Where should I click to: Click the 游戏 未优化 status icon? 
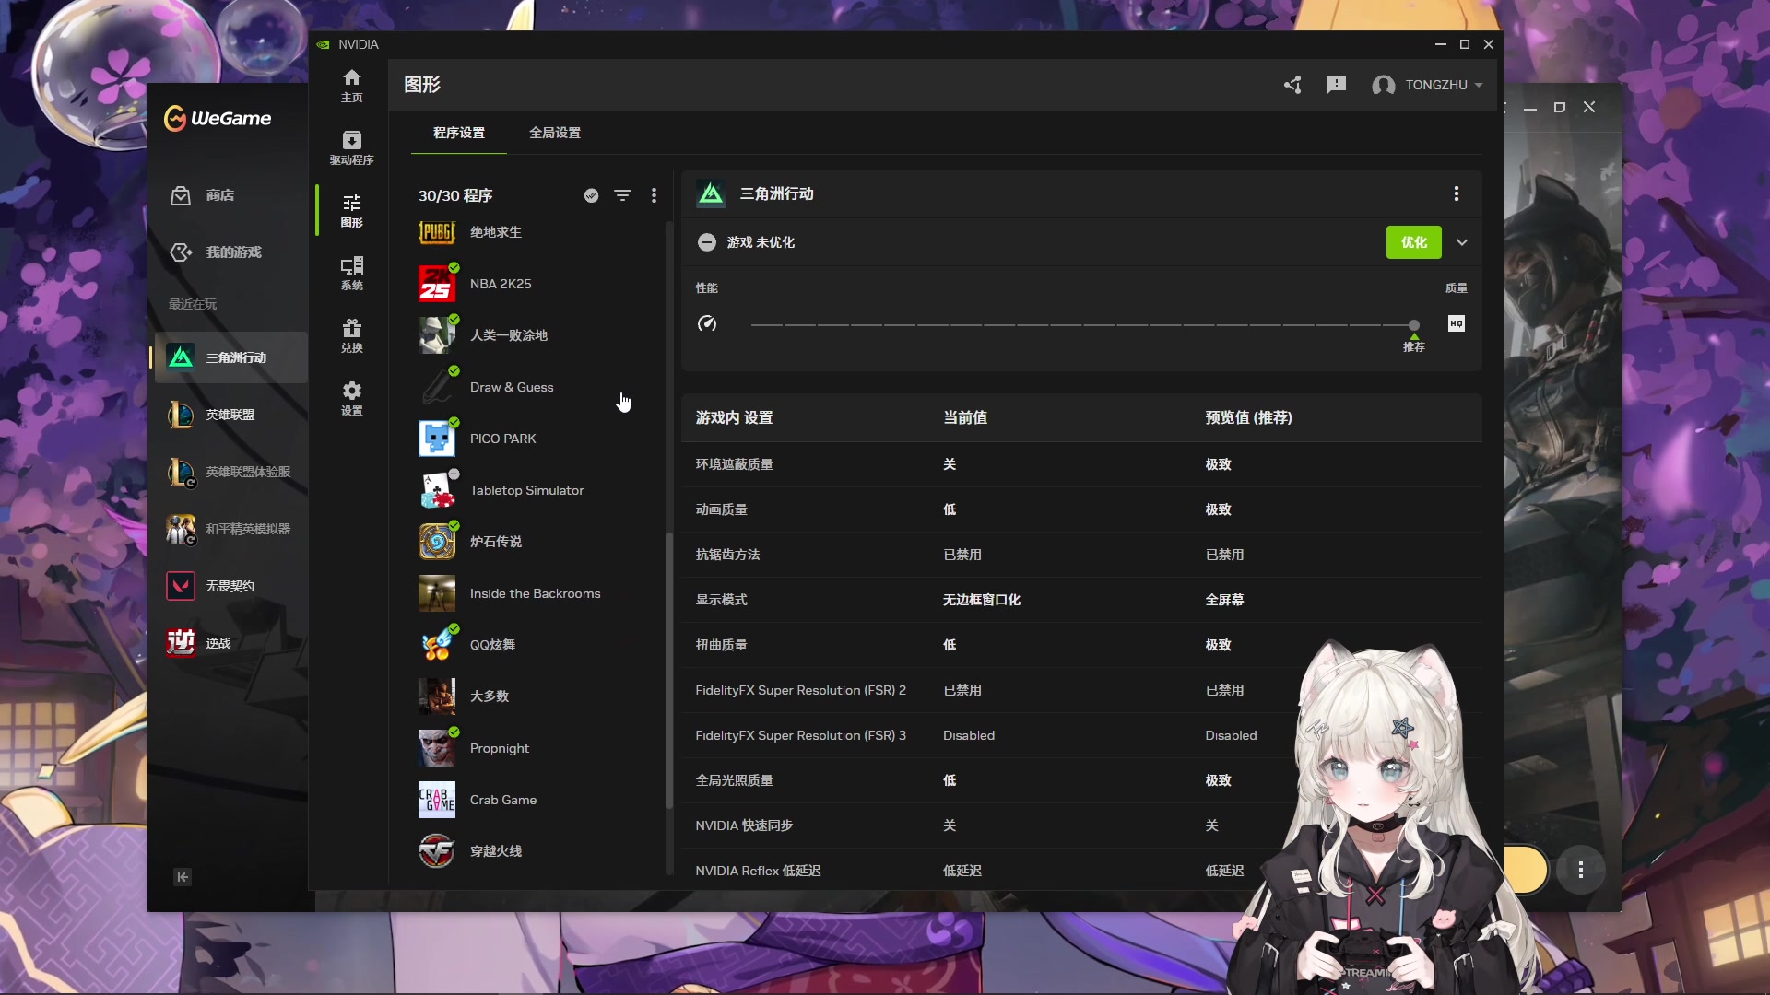[x=707, y=242]
